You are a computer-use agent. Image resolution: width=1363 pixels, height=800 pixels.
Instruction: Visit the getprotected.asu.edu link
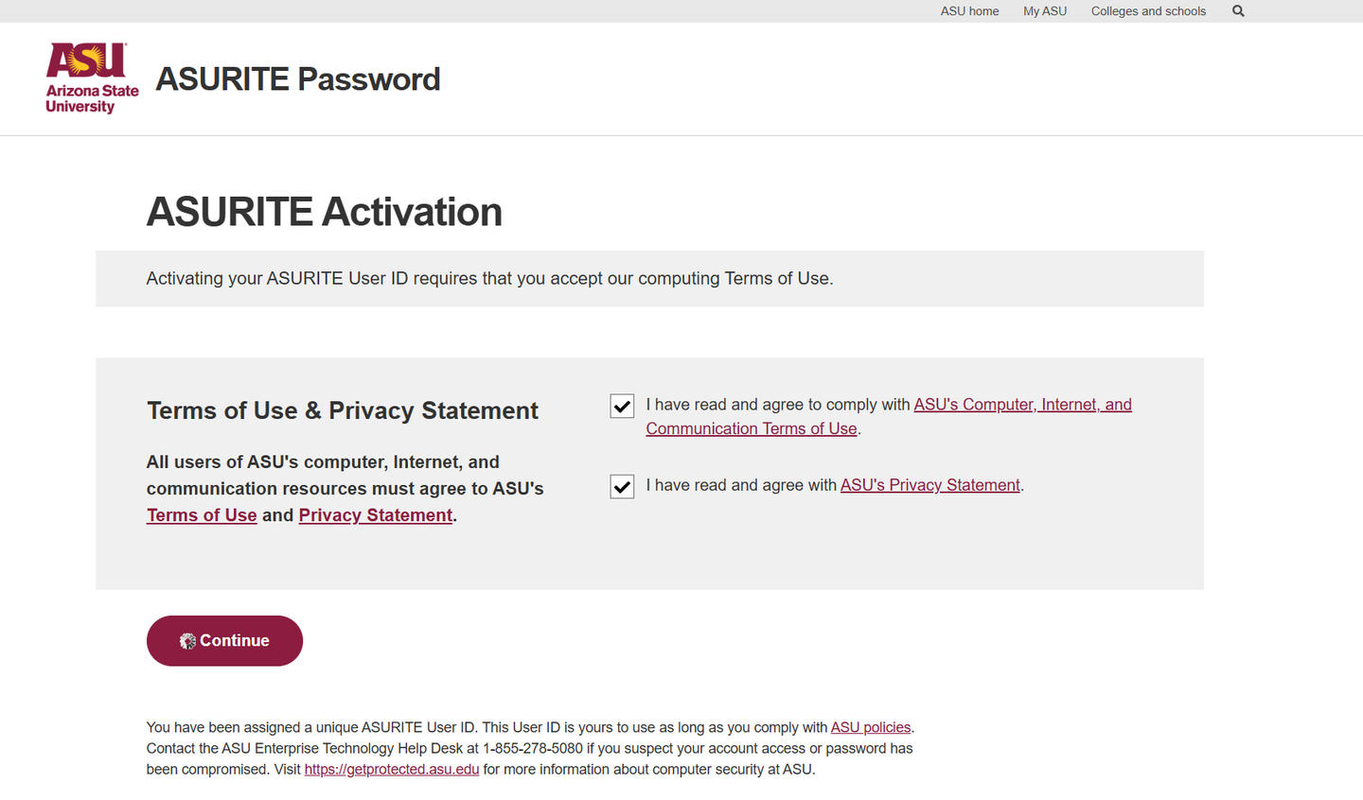pos(391,770)
